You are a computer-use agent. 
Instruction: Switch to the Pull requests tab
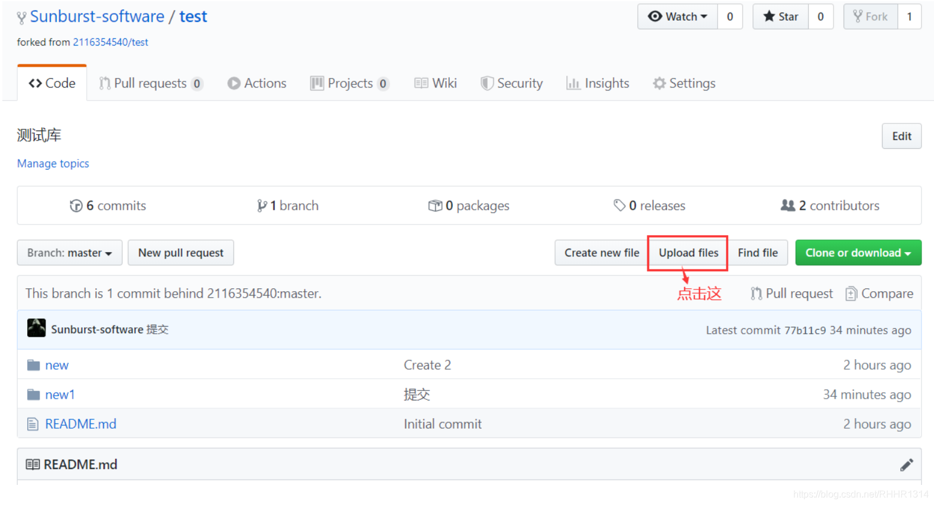tap(151, 83)
